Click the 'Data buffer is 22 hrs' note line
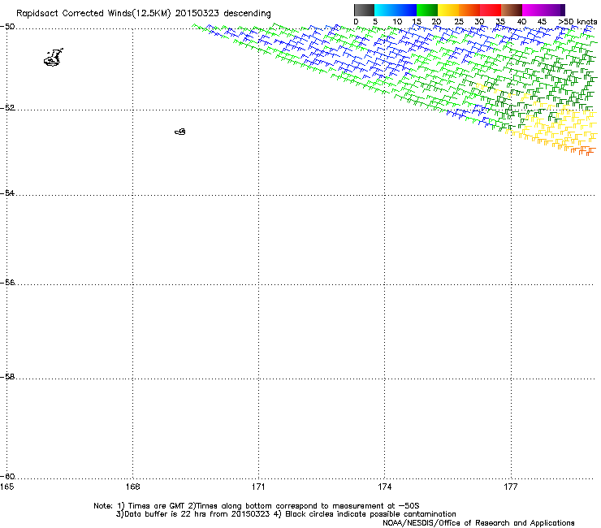Viewport: 601px width, 528px height. coord(286,514)
